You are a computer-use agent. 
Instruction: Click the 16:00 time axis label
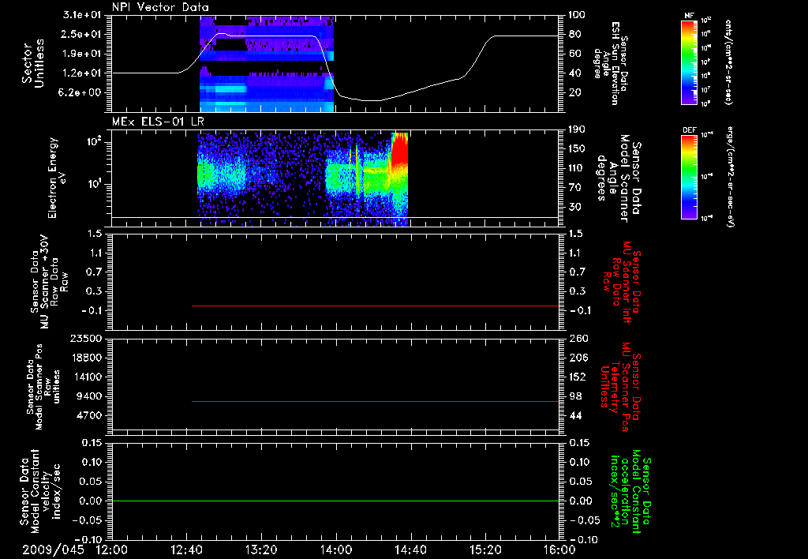(559, 550)
